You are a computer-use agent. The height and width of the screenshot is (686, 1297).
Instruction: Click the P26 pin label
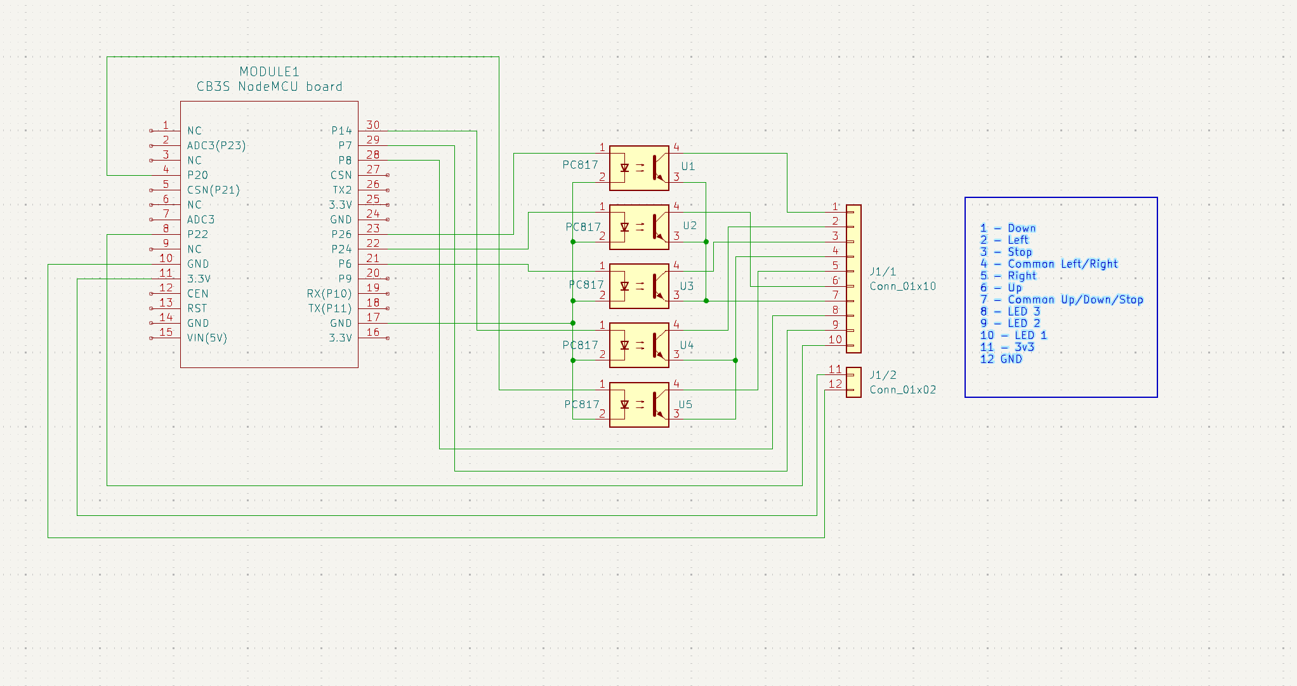point(341,234)
